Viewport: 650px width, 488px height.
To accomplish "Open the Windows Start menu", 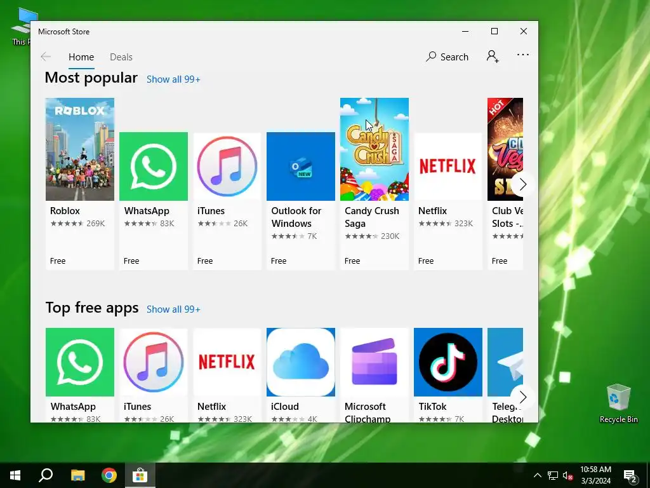I will pos(15,475).
